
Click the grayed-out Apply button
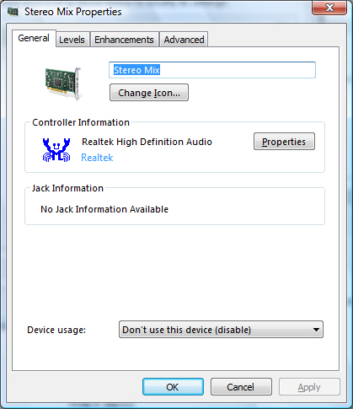click(x=309, y=387)
